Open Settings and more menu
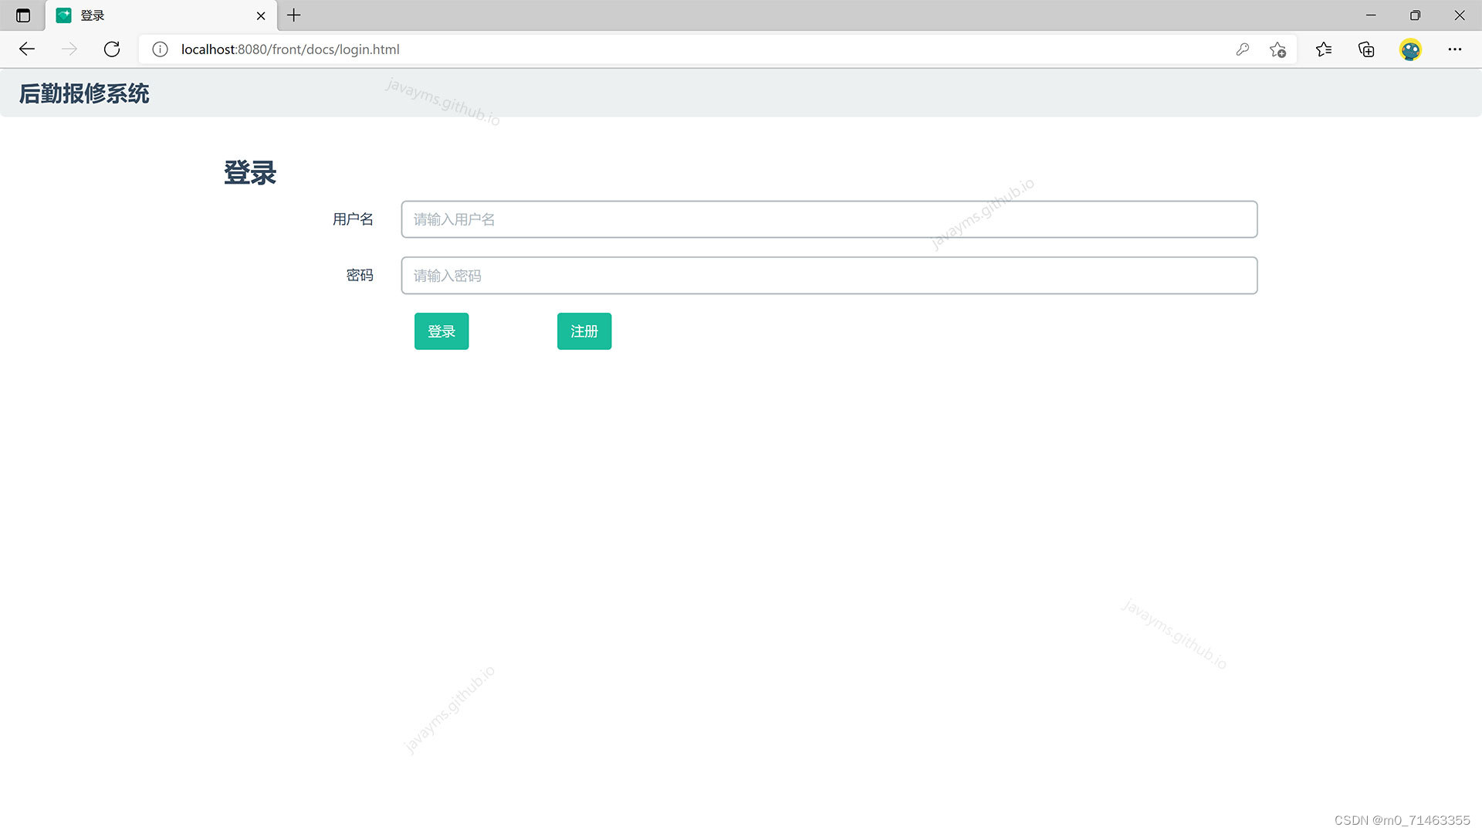1482x834 pixels. (1454, 49)
